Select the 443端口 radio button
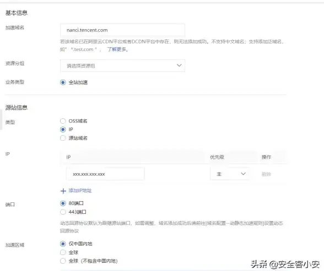This screenshot has width=324, height=271. (x=63, y=212)
